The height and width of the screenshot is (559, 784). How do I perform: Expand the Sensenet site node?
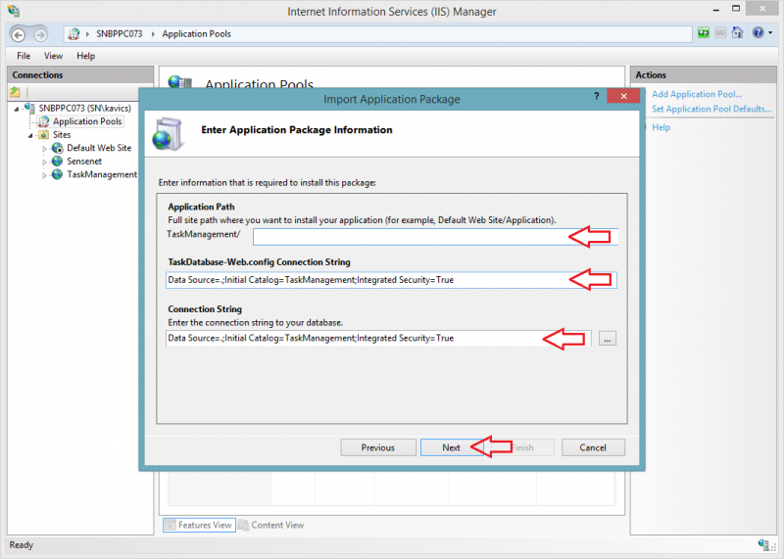pyautogui.click(x=44, y=163)
